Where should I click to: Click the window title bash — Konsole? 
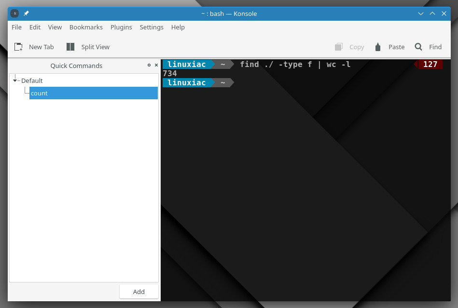[x=229, y=13]
